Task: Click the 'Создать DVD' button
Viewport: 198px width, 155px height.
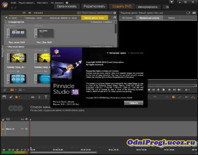Action: [x=121, y=6]
